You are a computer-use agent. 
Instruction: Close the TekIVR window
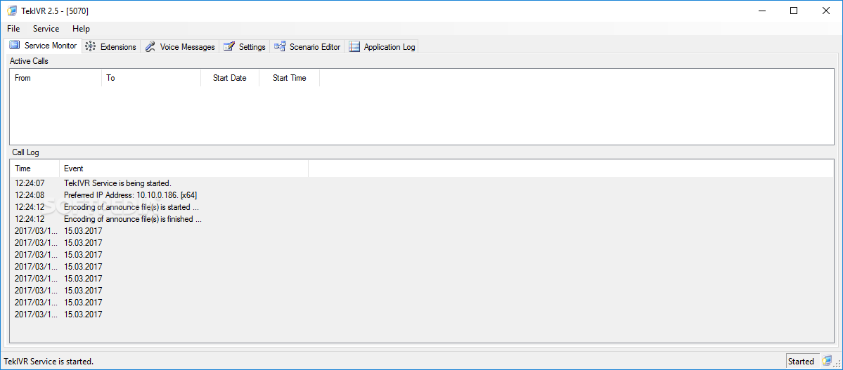(825, 11)
